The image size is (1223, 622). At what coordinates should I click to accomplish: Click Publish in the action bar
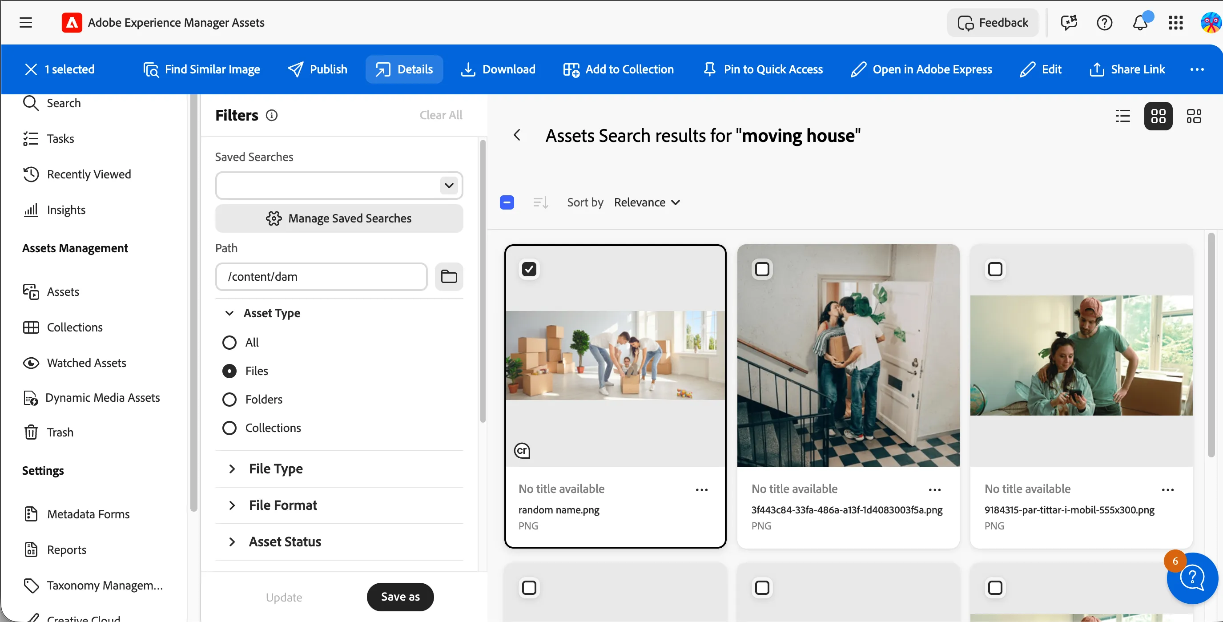(x=318, y=69)
